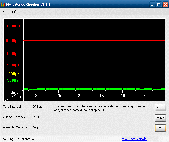Exit the application with Exit button
The width and height of the screenshot is (169, 142).
(160, 128)
